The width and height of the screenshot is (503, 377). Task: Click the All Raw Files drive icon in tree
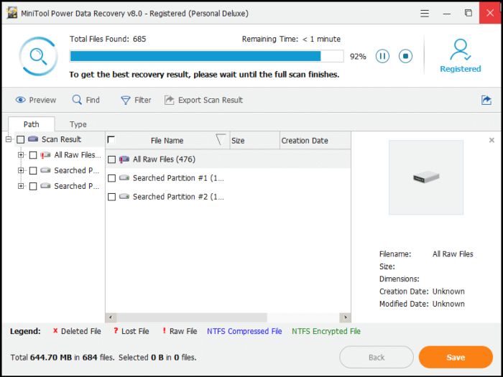45,155
